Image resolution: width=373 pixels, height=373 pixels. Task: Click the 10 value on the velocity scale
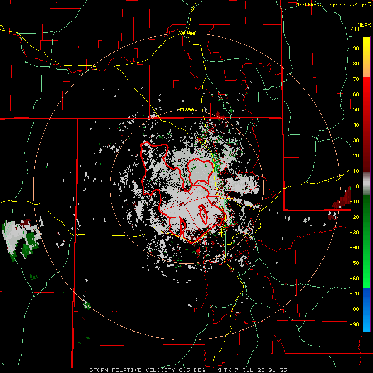click(x=356, y=171)
